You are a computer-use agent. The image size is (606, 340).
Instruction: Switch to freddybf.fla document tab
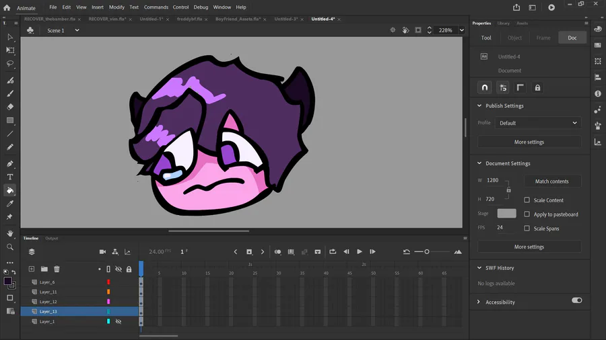[x=189, y=19]
